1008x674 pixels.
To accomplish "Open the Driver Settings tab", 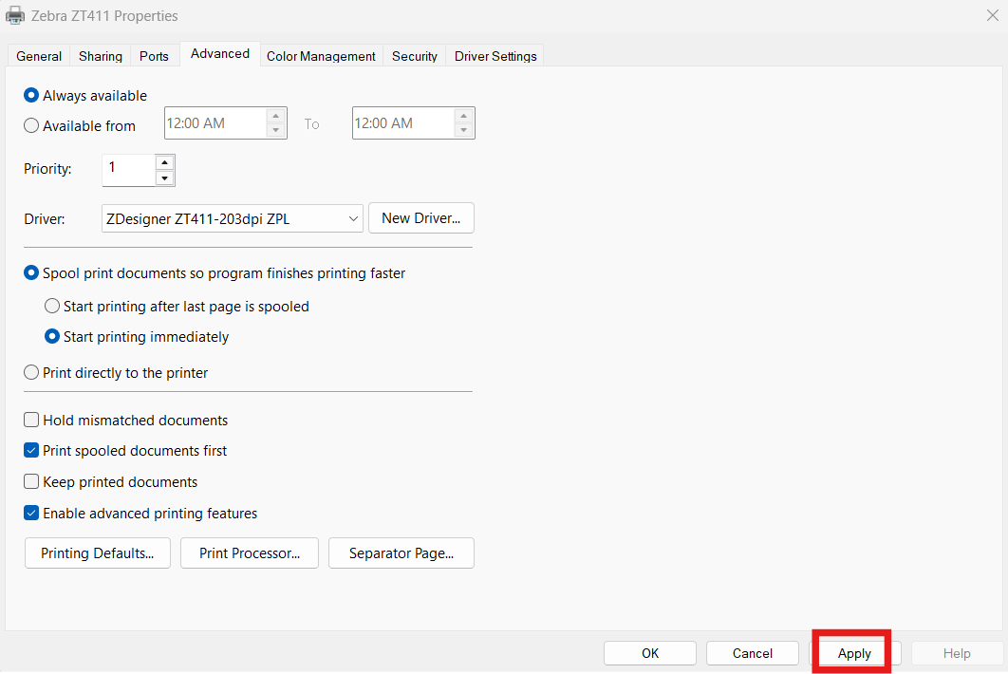I will (495, 56).
